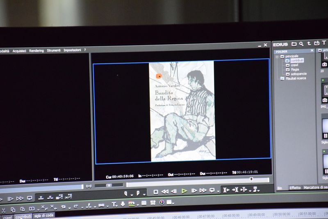Screen dimensions: 328x219
Task: Open the dropdown beside the render icon
Action: 138,205
